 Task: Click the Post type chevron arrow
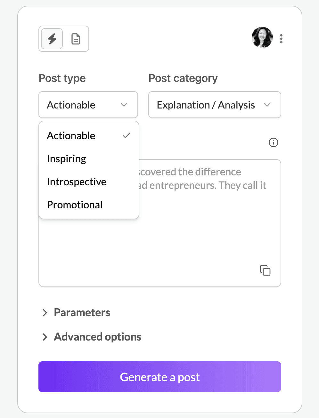[124, 105]
